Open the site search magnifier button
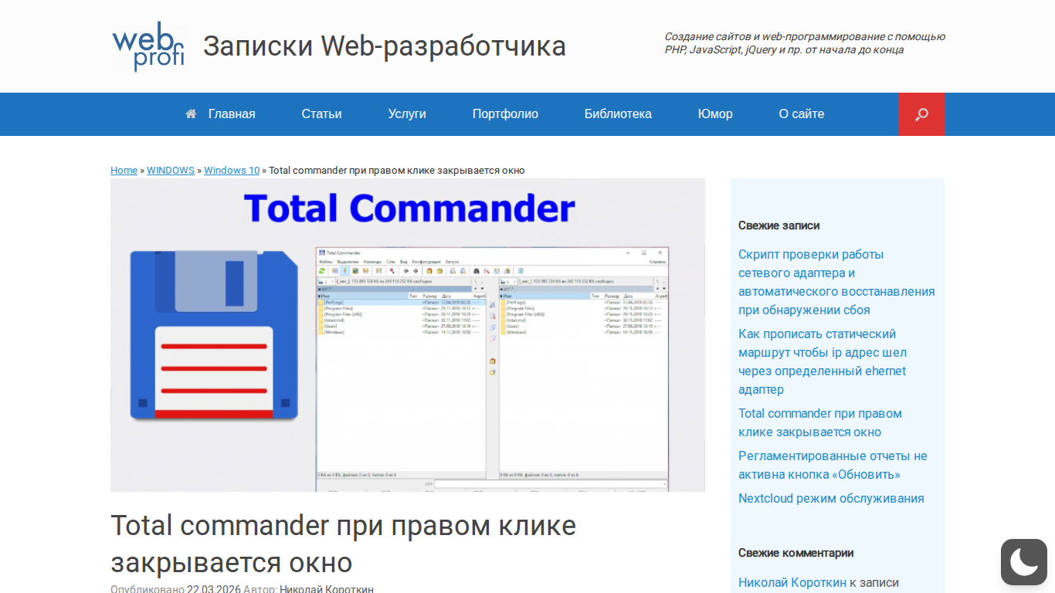 [x=921, y=114]
